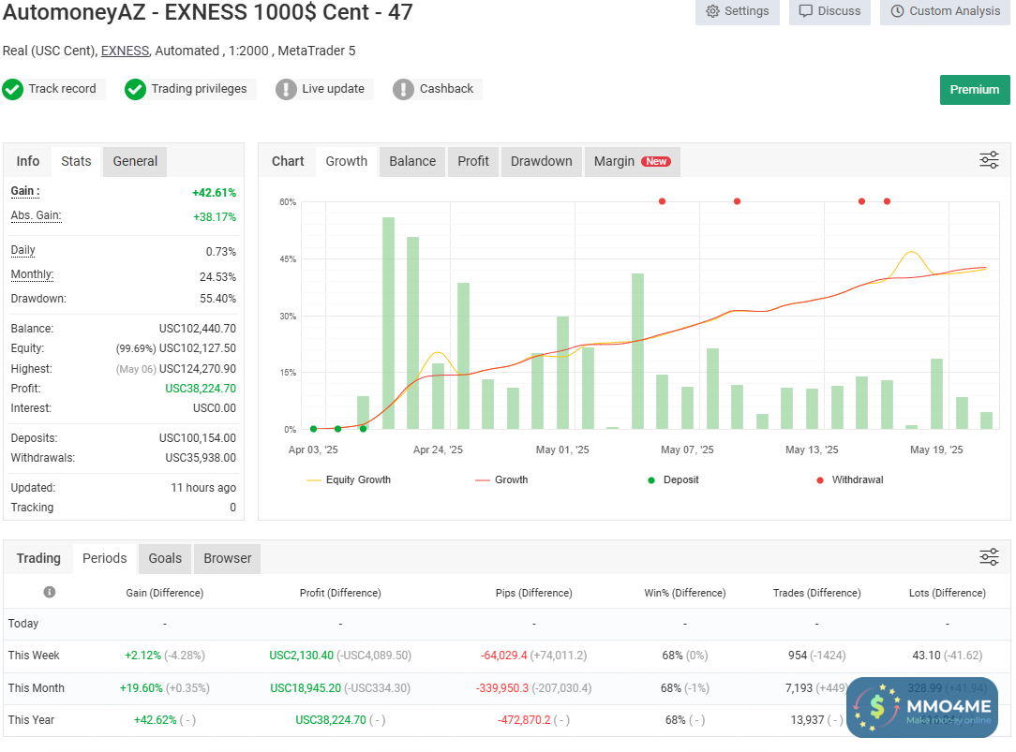Click This Year profit USC38,224.70
Screen dimensions: 1016x752
331,719
